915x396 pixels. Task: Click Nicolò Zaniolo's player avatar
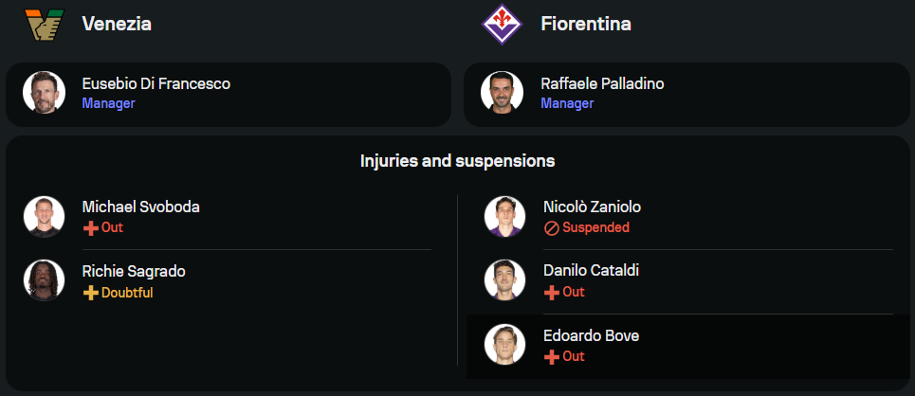tap(504, 217)
